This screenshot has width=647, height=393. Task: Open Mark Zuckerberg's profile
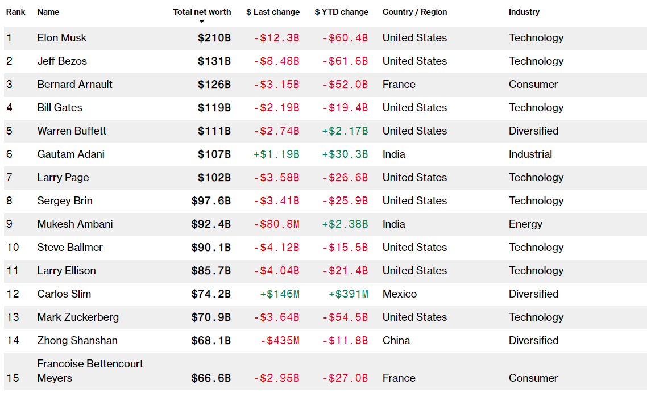point(78,317)
